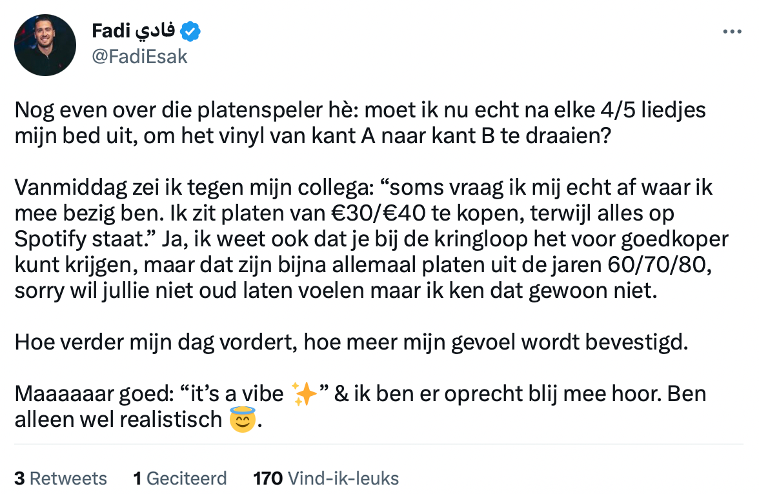Screen dimensions: 759x494
Task: Open Fadi's profile picture
Action: [x=45, y=45]
